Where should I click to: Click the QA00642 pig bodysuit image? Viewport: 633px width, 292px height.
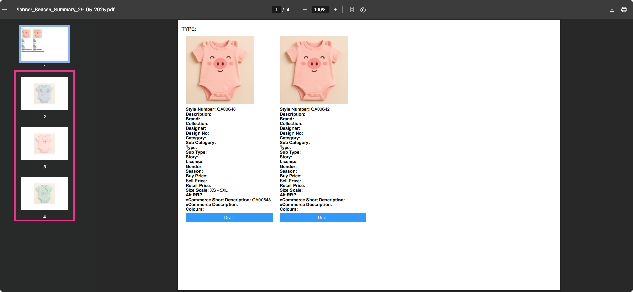[314, 70]
